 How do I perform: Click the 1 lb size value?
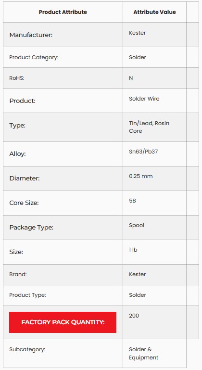tap(133, 250)
